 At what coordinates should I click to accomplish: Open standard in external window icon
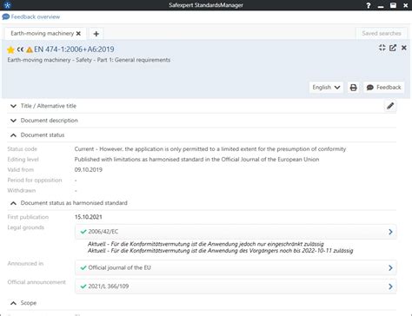(393, 48)
